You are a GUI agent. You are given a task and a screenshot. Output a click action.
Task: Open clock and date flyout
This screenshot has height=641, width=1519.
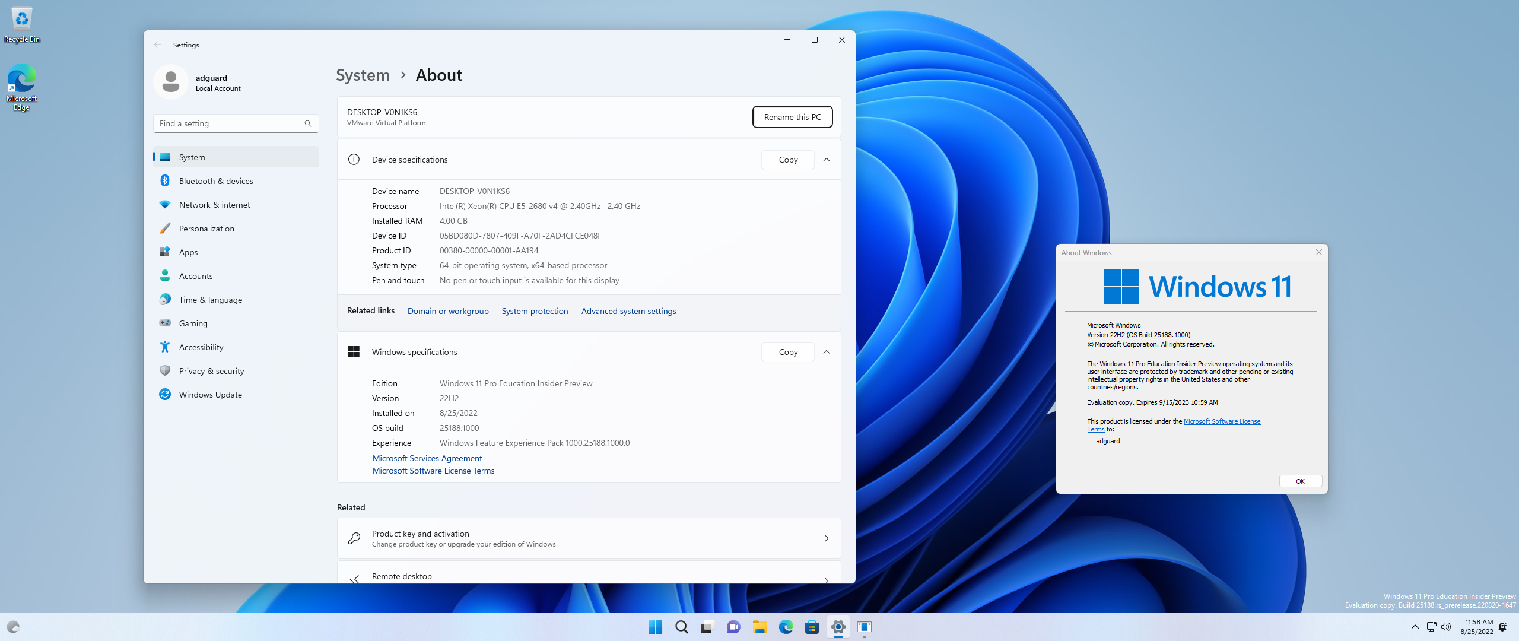pos(1477,627)
